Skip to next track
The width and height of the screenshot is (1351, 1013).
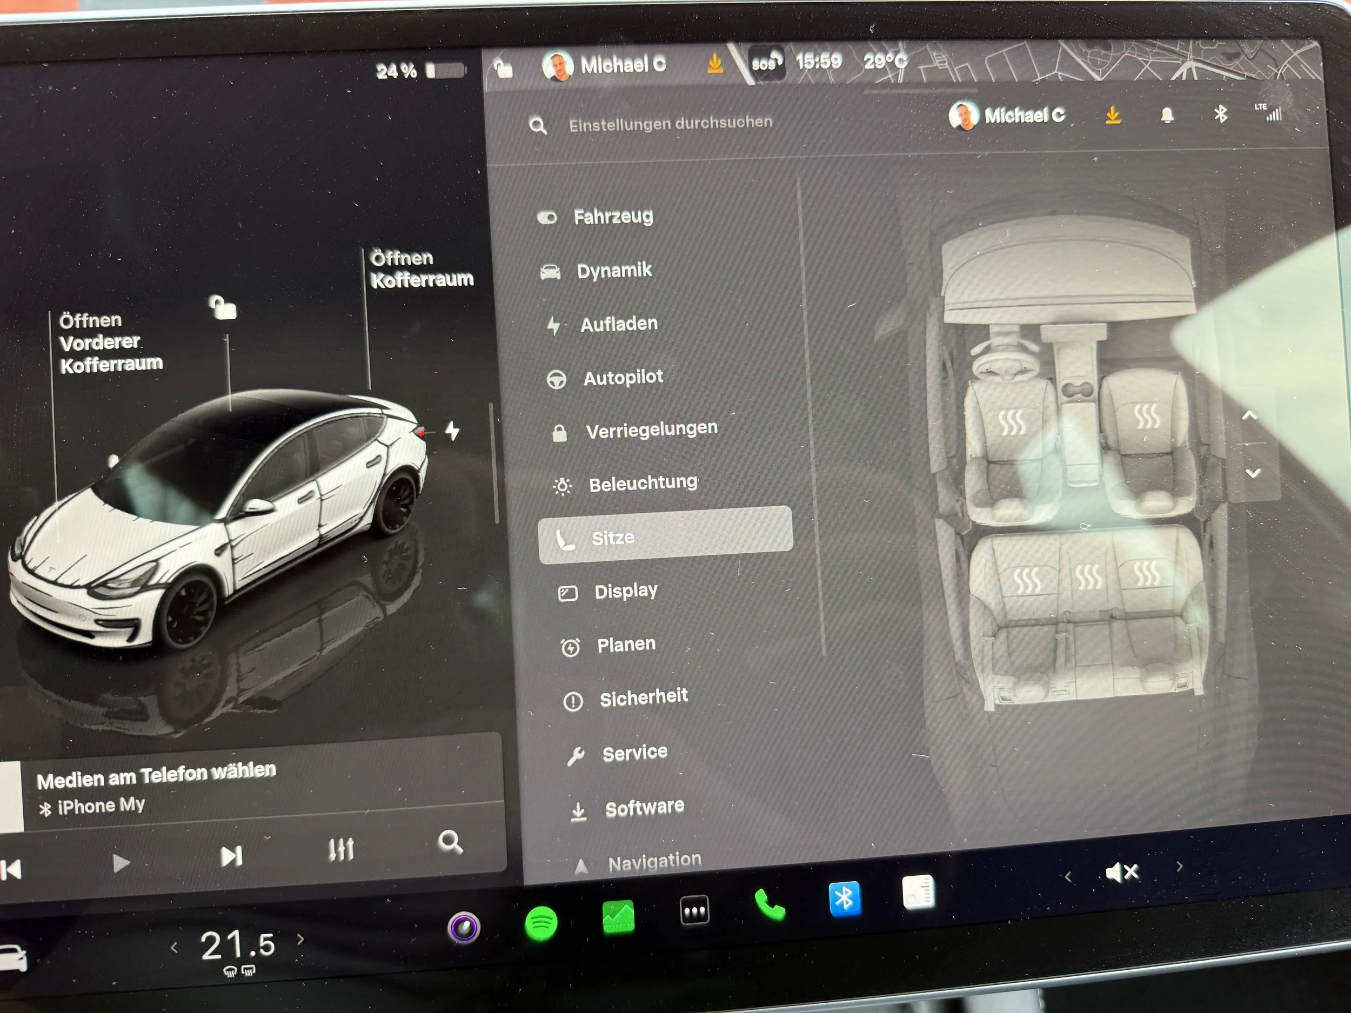coord(231,856)
